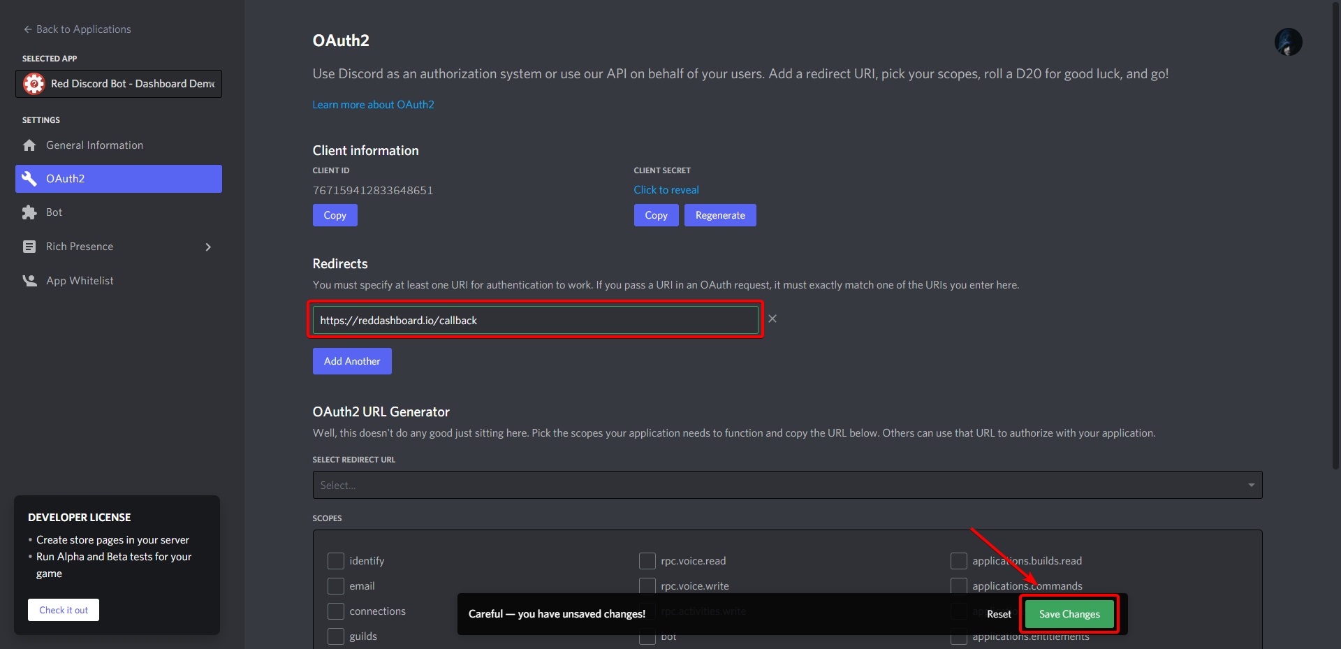Open the Rich Presence settings item
The height and width of the screenshot is (649, 1341).
(119, 247)
